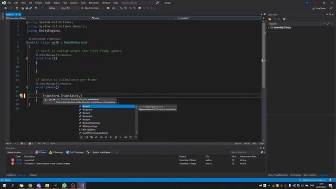Expand the Assembly-CSharp node in Class View
This screenshot has width=336, height=189.
tap(269, 28)
